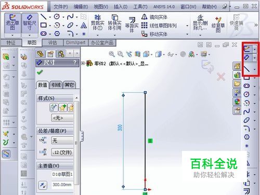Screen dimensions: 260x195
Task: Click the 300.00mm value field
Action: tap(62, 185)
